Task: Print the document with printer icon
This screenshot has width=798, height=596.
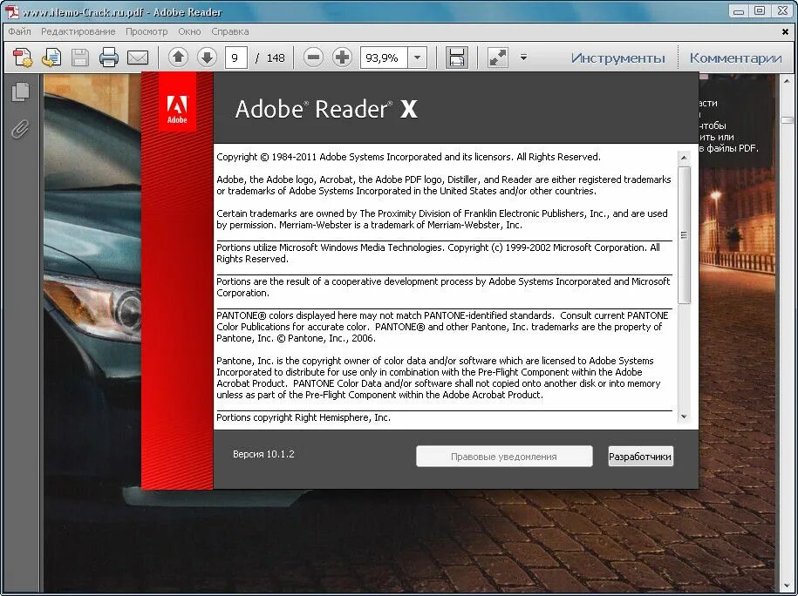Action: coord(108,58)
